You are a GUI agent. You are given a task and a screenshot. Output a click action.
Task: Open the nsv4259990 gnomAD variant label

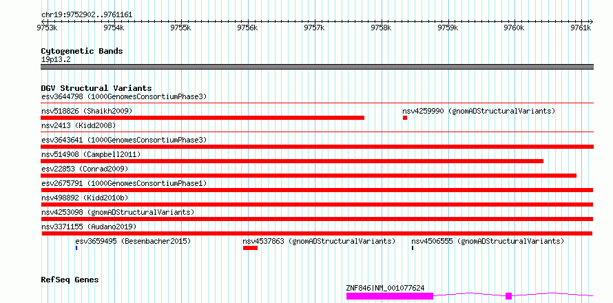(x=479, y=111)
